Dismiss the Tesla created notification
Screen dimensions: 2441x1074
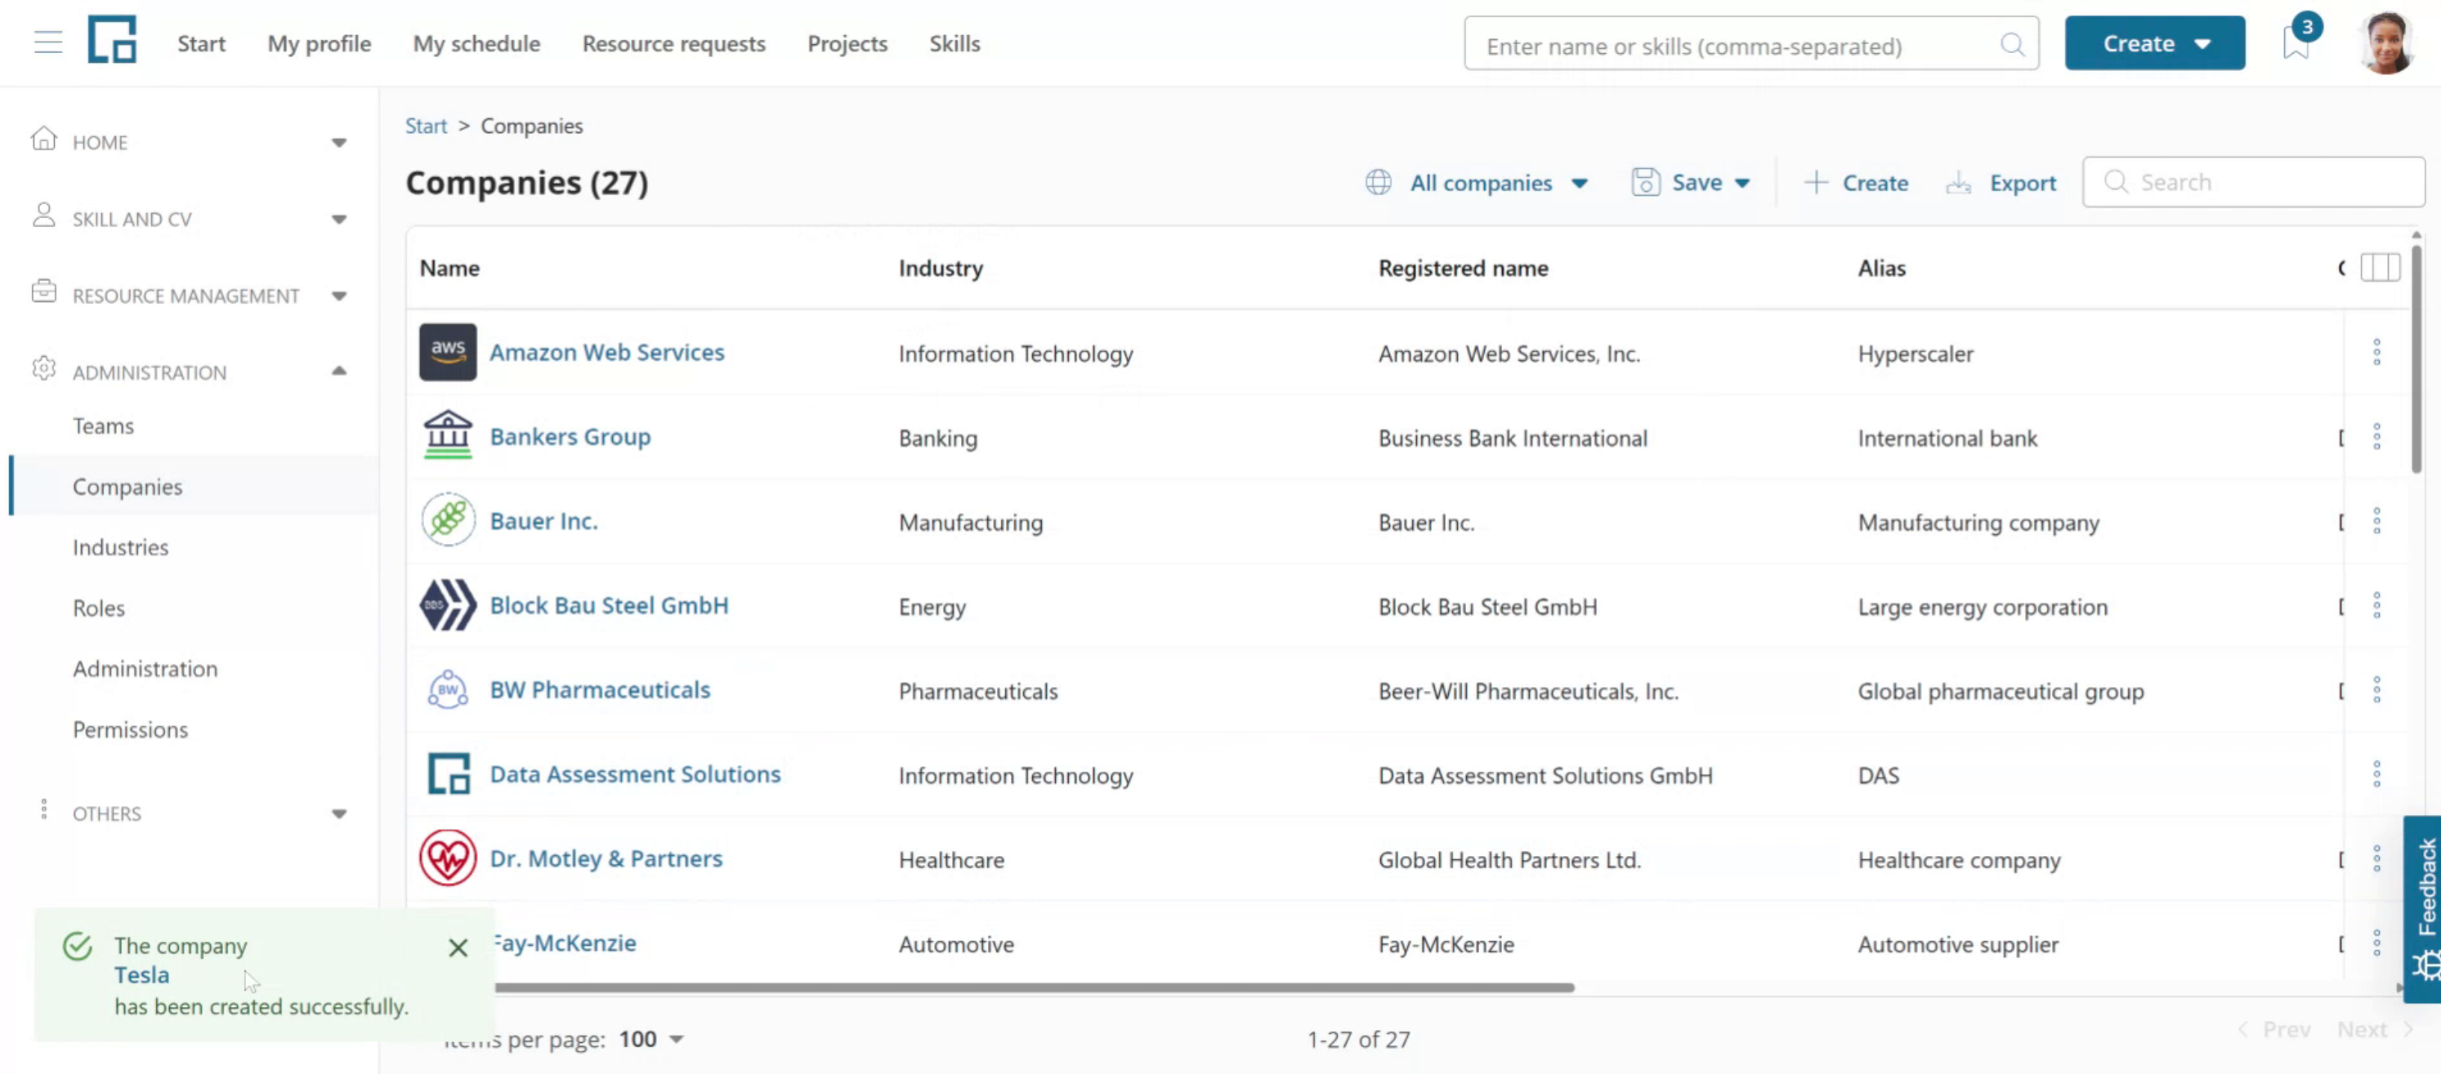[458, 948]
